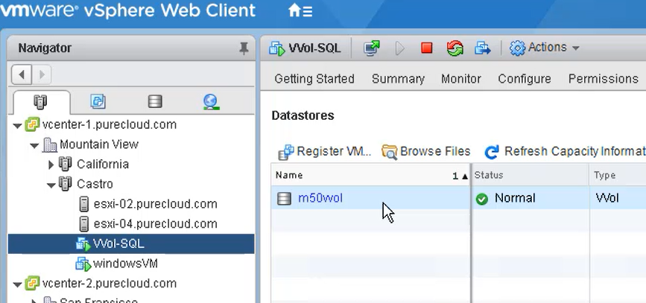Go back in Navigator history
This screenshot has width=646, height=303.
coord(22,74)
